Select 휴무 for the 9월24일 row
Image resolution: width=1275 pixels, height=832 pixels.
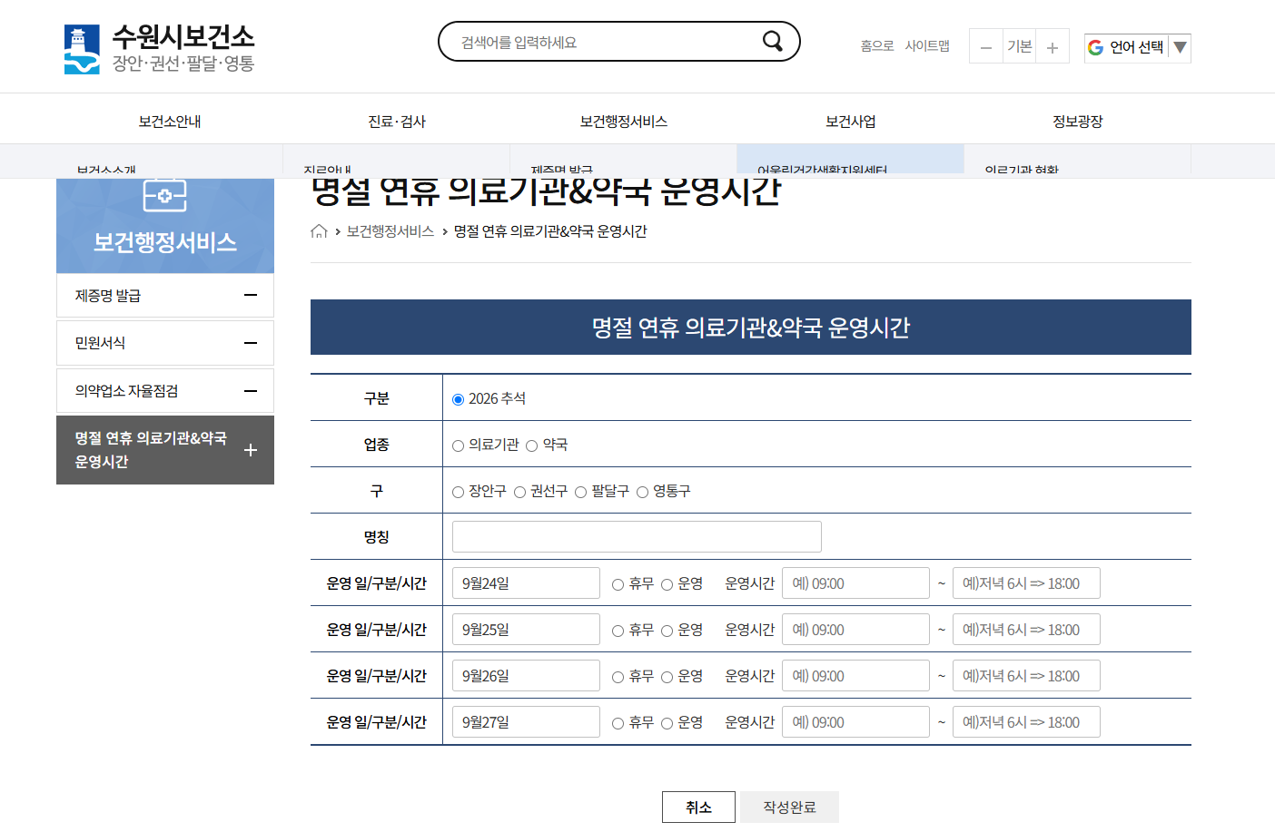(x=618, y=584)
